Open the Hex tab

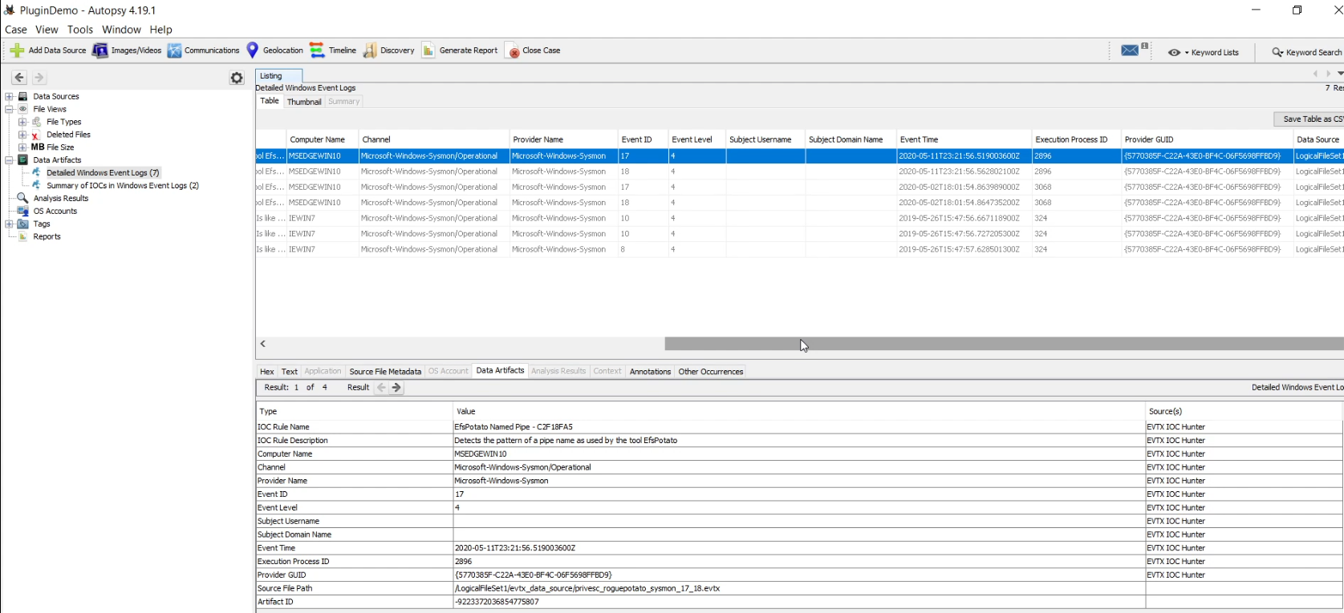(267, 372)
